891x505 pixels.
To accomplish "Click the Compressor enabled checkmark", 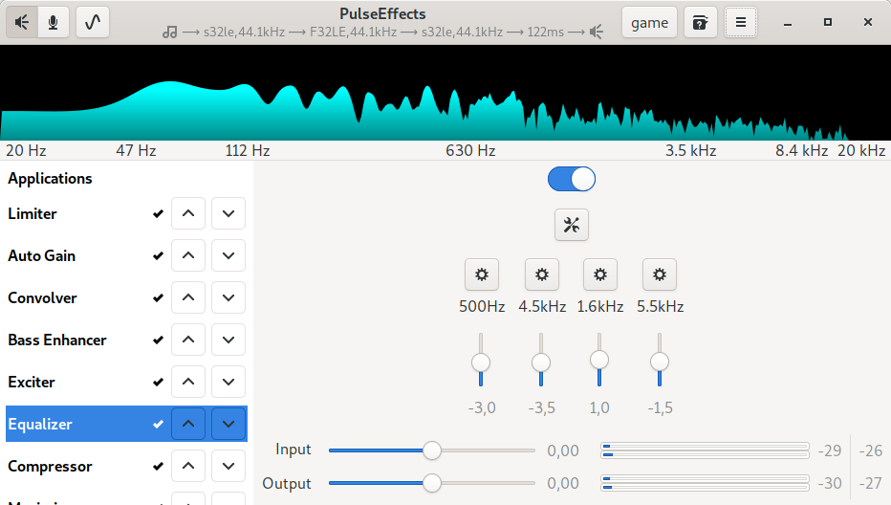I will pyautogui.click(x=158, y=467).
